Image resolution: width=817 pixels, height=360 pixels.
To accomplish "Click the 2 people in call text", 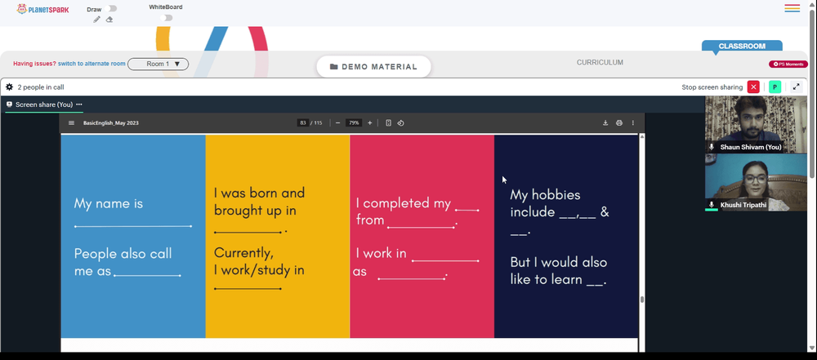I will tap(41, 87).
